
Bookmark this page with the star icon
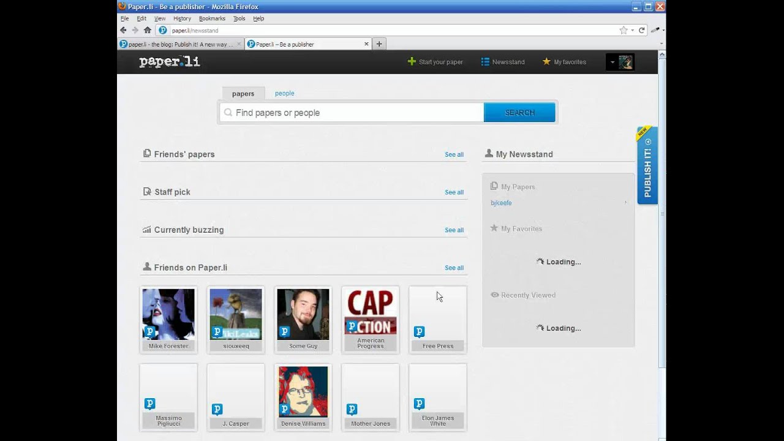click(624, 30)
